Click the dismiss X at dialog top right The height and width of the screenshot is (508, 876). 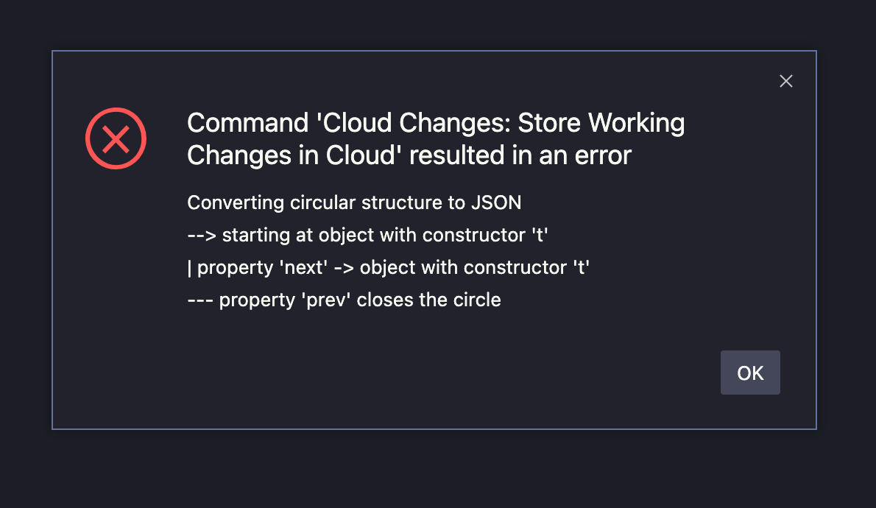(x=785, y=81)
